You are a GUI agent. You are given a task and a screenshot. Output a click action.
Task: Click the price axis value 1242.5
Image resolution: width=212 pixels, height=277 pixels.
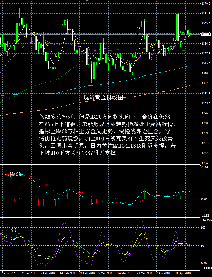206,153
